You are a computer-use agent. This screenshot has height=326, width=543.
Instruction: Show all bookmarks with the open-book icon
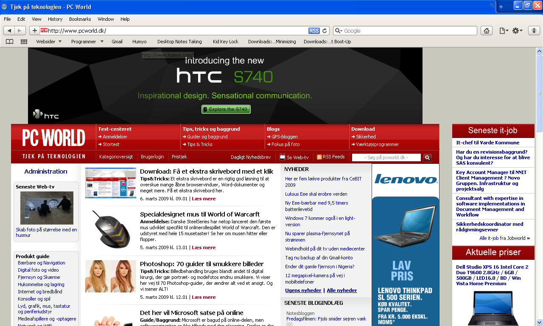click(x=9, y=42)
